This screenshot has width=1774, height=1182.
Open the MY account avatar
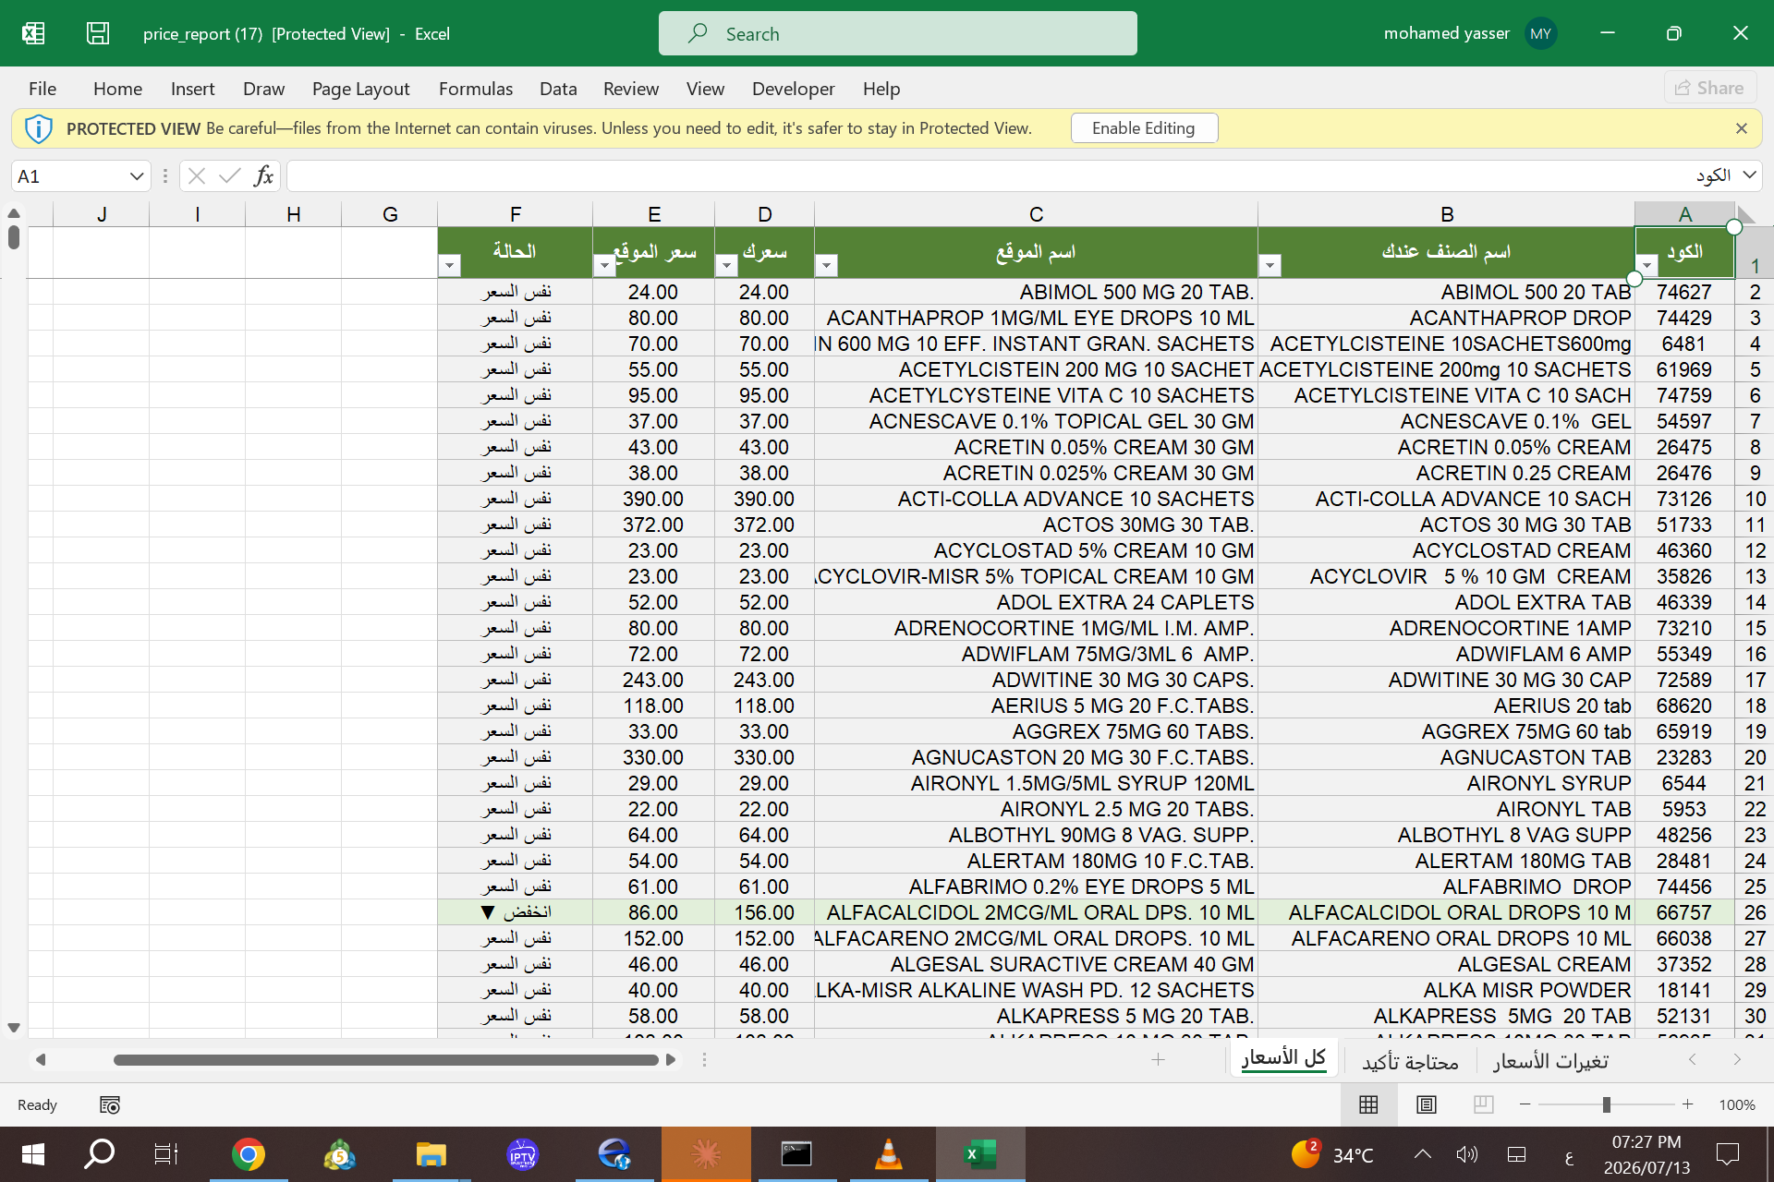coord(1540,33)
